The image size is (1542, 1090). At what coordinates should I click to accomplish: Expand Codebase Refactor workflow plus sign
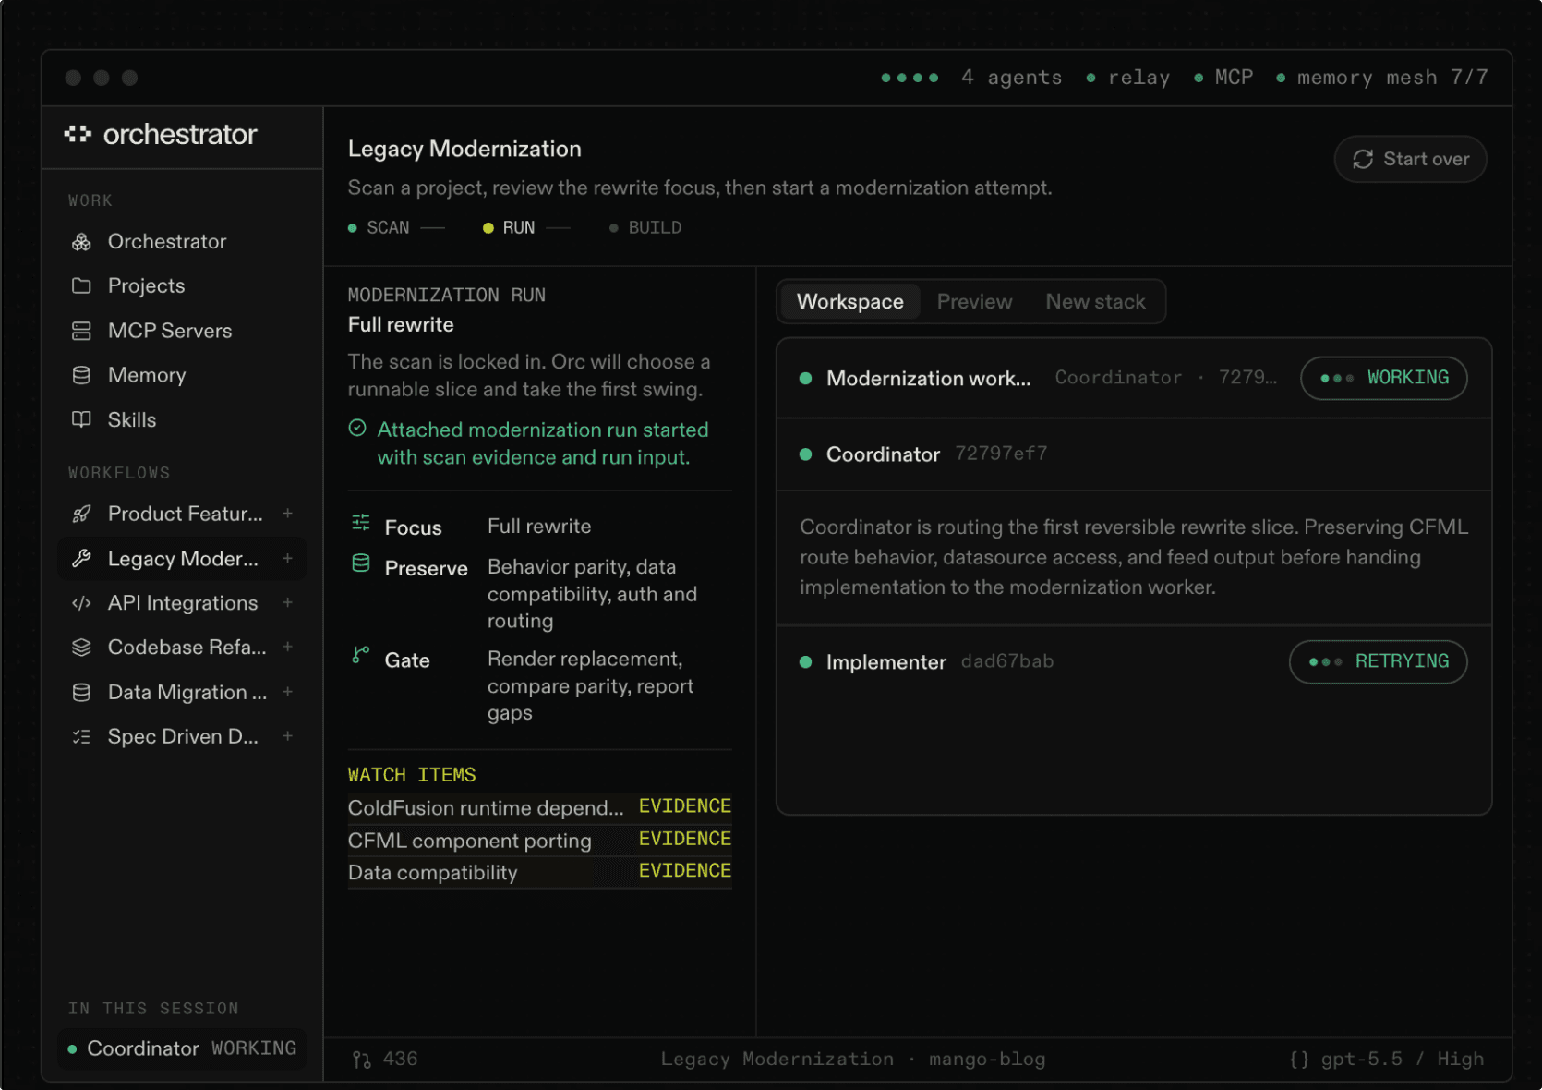click(x=288, y=648)
